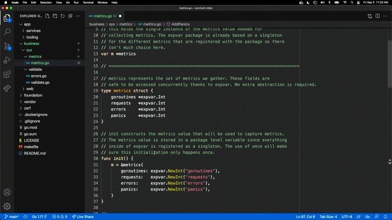Open the Extensions view
392x220 pixels.
pyautogui.click(x=7, y=74)
